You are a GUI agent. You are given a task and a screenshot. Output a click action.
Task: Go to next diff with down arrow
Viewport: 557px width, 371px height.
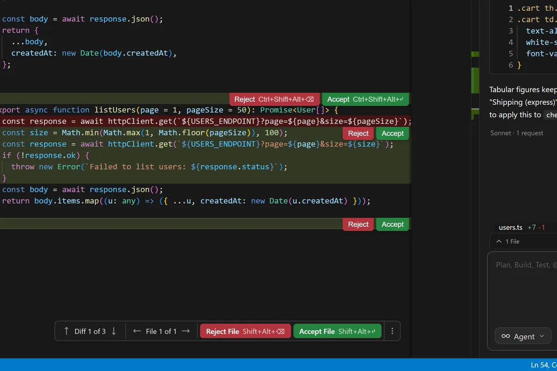pos(114,331)
